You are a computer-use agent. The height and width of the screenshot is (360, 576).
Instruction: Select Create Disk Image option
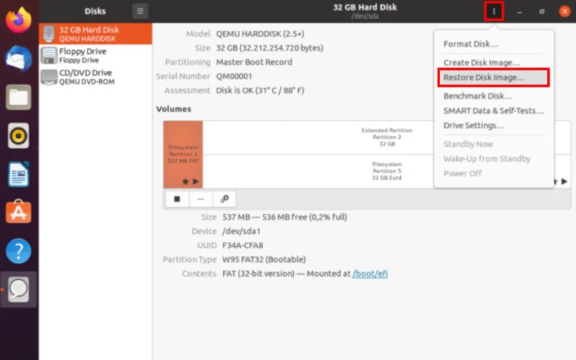coord(481,63)
